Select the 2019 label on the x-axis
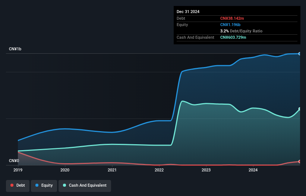This screenshot has width=306, height=196. pos(18,170)
